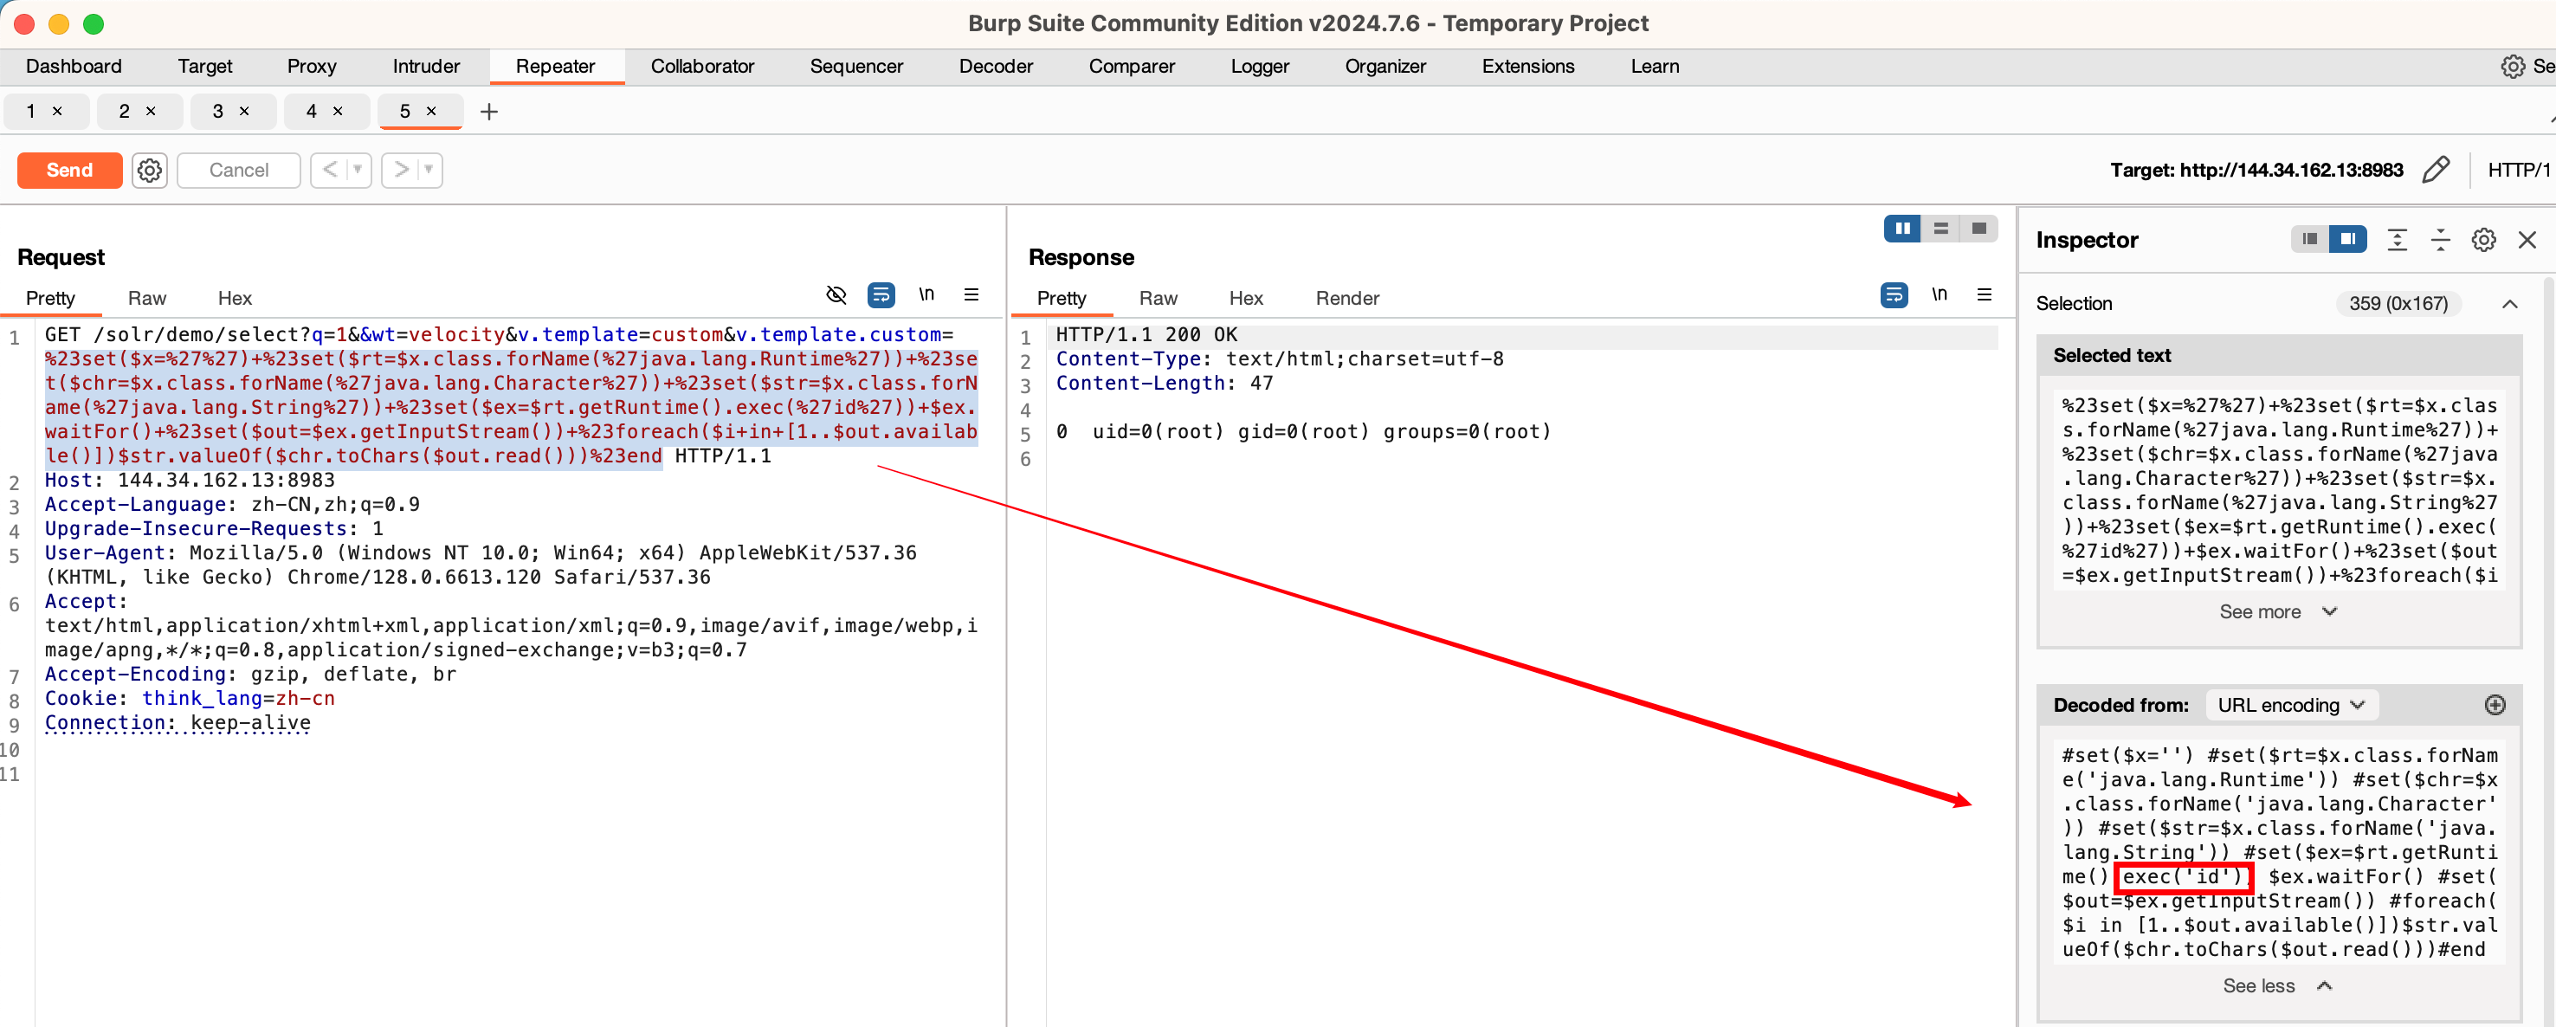Show newline characters in the Response editor
This screenshot has width=2556, height=1027.
coord(1941,294)
